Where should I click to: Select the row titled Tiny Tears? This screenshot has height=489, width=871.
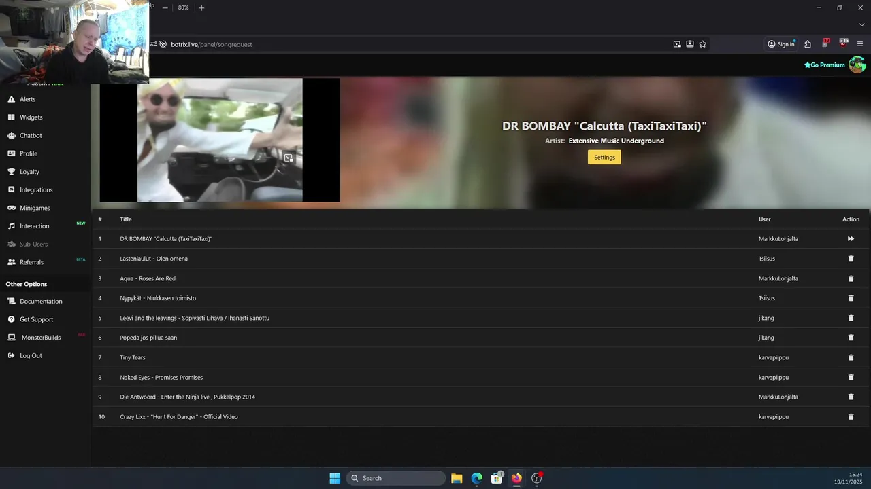(480, 357)
